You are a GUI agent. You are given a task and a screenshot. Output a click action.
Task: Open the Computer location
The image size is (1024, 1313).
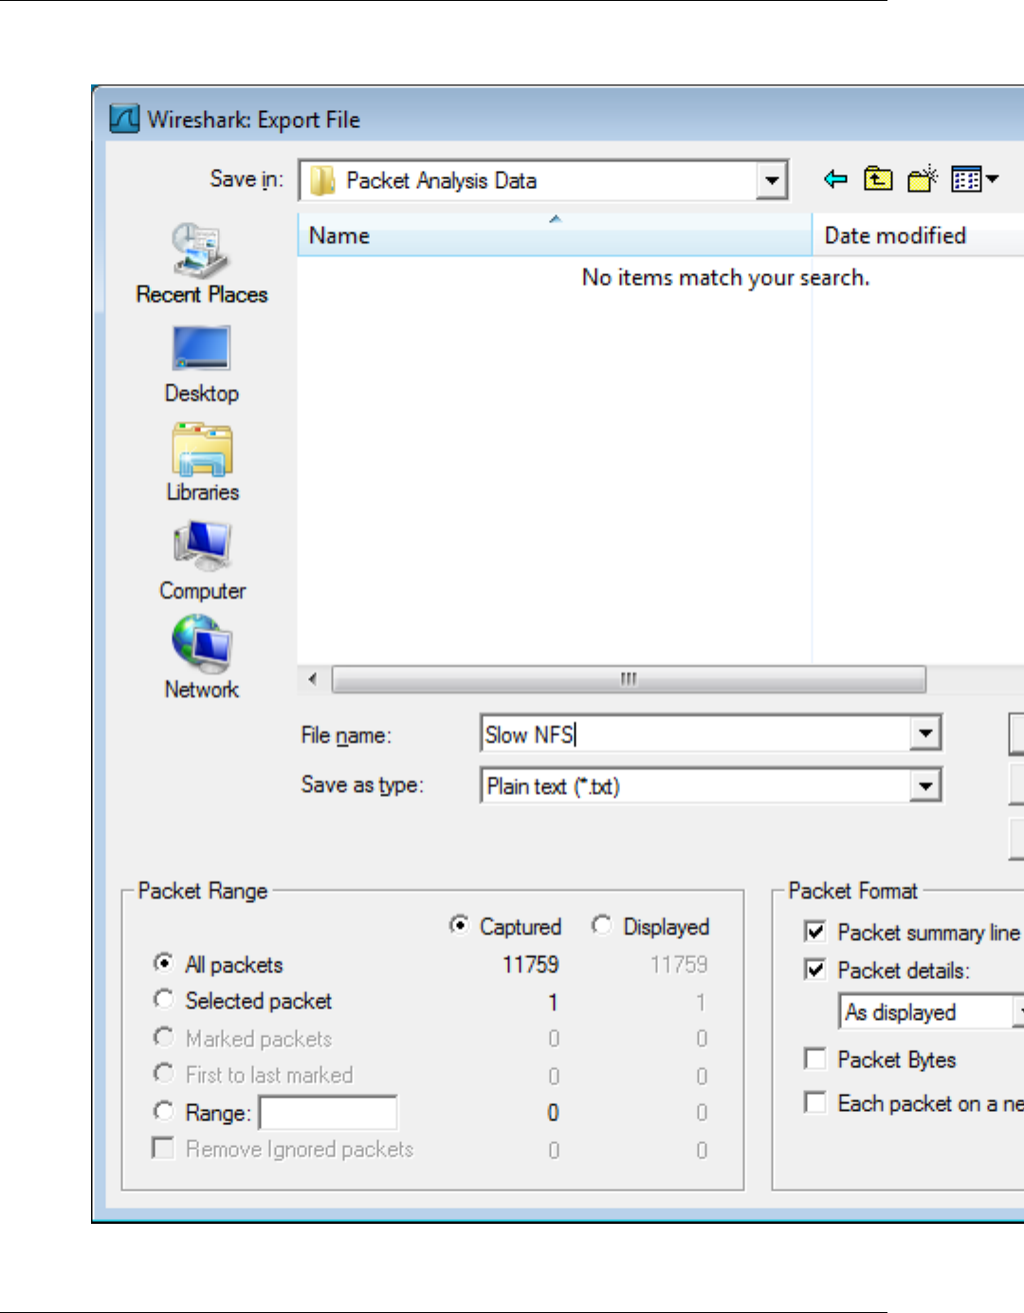[x=202, y=562]
